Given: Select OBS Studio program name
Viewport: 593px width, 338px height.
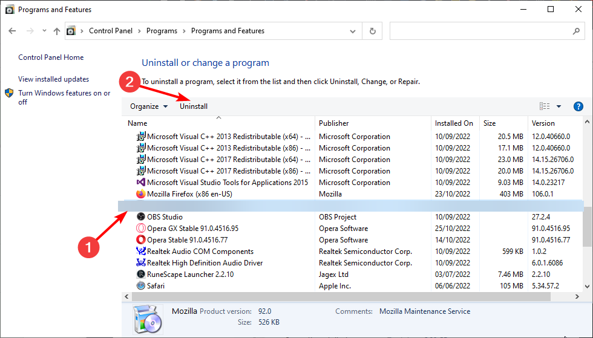Looking at the screenshot, I should tap(165, 217).
